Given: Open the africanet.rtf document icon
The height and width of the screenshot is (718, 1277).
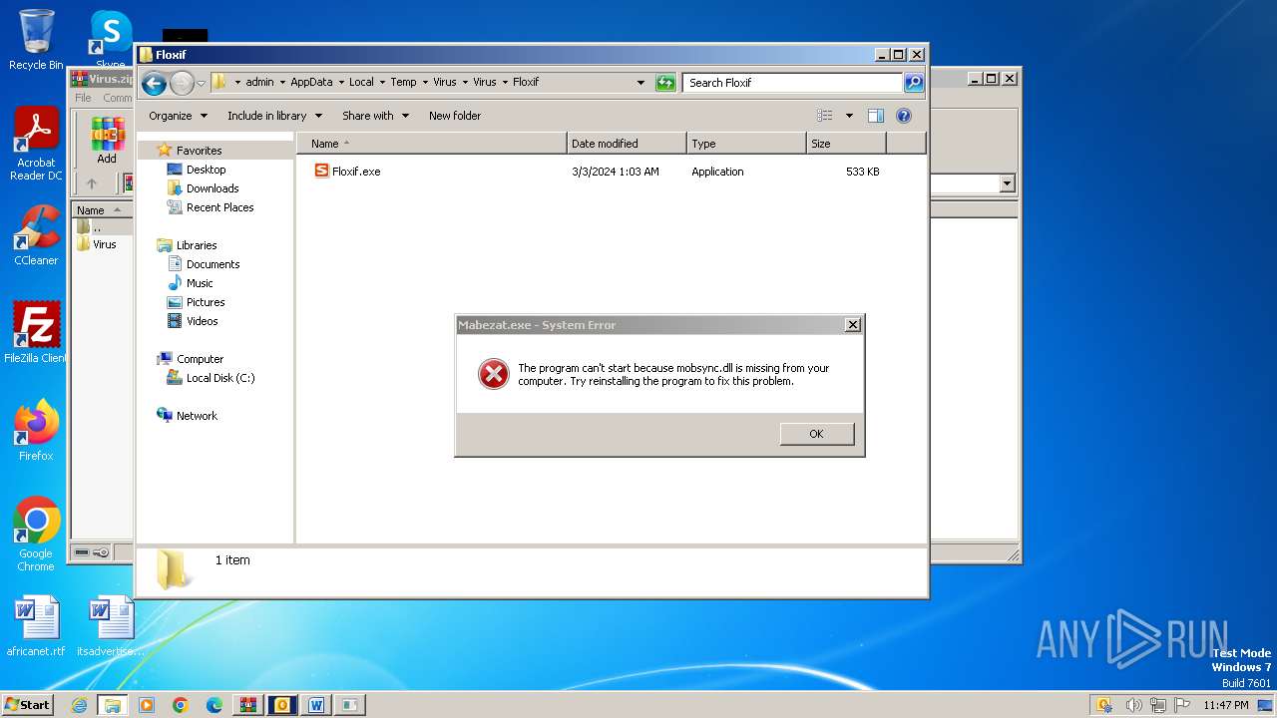Looking at the screenshot, I should click(x=36, y=625).
